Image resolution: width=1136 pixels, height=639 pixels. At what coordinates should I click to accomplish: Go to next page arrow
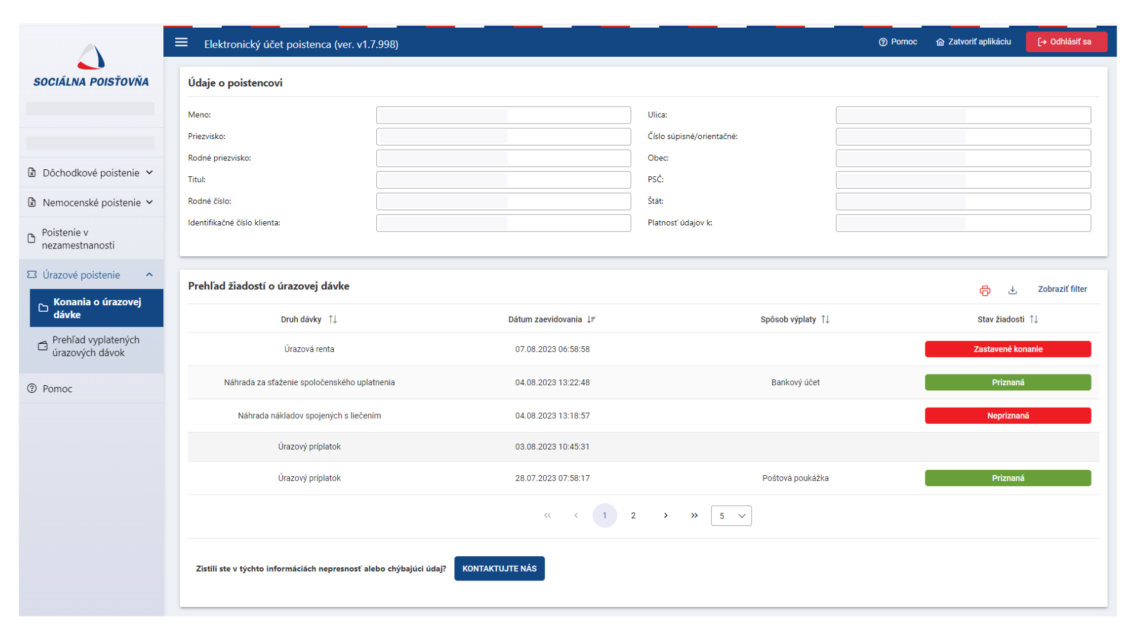click(x=666, y=515)
